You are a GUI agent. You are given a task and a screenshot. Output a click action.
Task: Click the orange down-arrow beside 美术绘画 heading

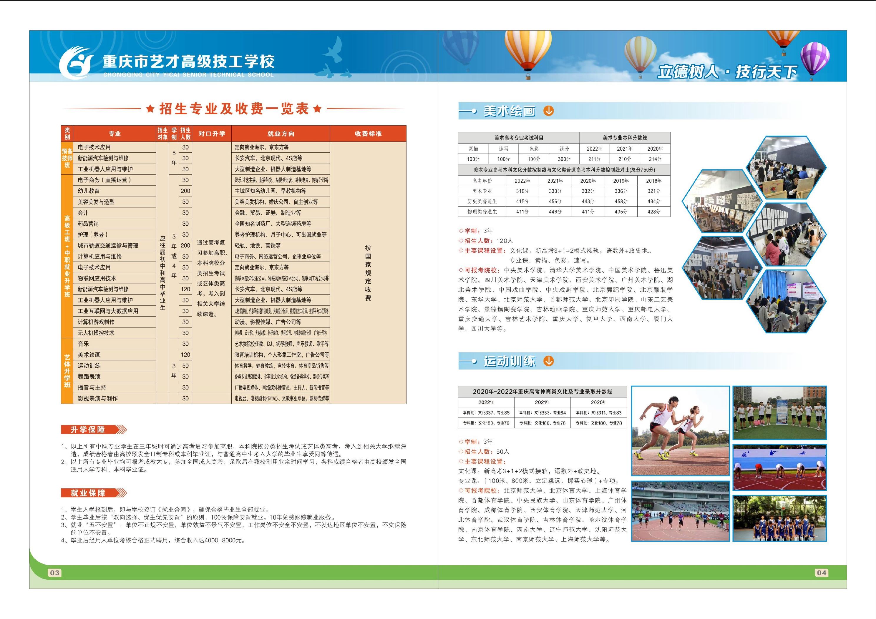548,111
